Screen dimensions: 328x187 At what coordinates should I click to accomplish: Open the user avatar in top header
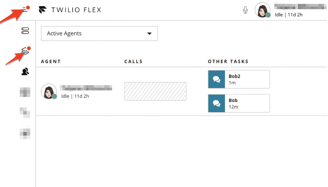point(262,10)
